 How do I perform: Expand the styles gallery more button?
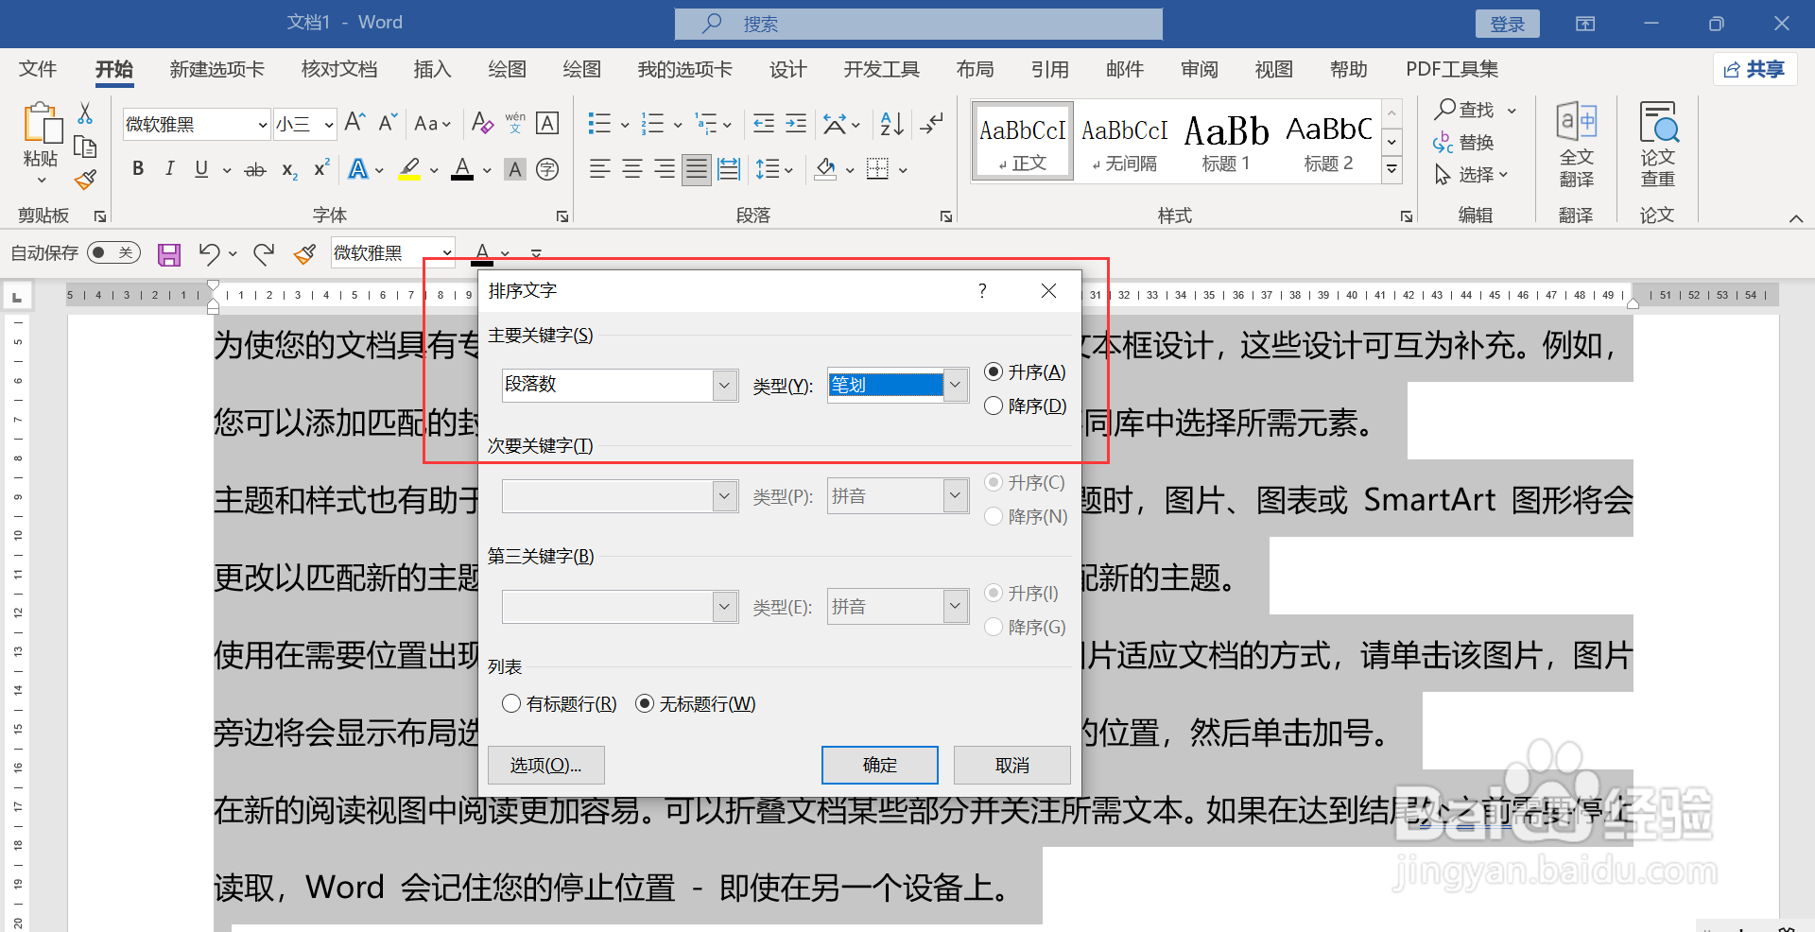1391,170
